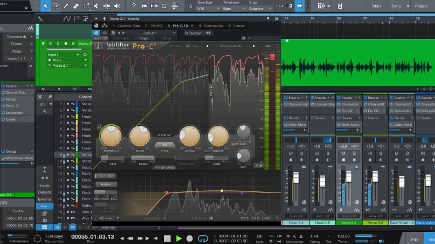Open 3 - Pro-C 10 tab dropdown arrow
The height and width of the screenshot is (244, 435).
tap(192, 26)
